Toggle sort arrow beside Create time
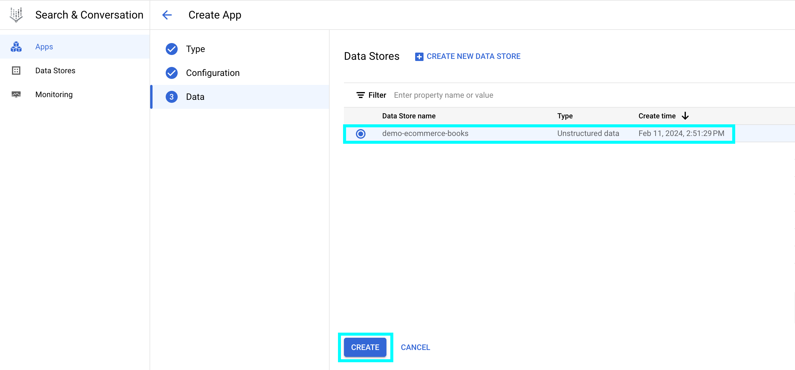This screenshot has width=795, height=370. 685,116
